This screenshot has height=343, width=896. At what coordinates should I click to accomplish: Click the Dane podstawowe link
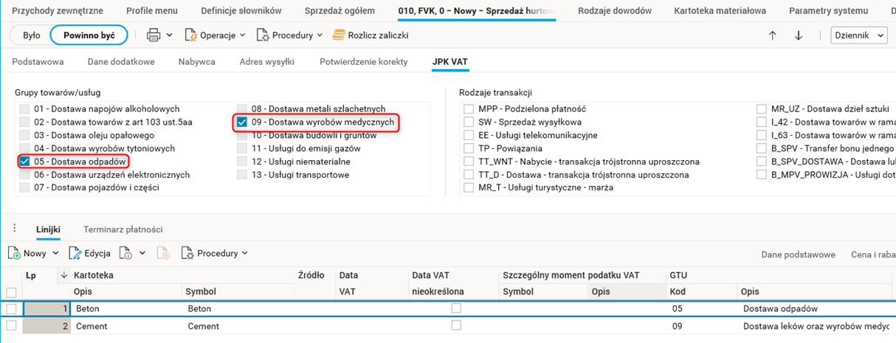[798, 254]
